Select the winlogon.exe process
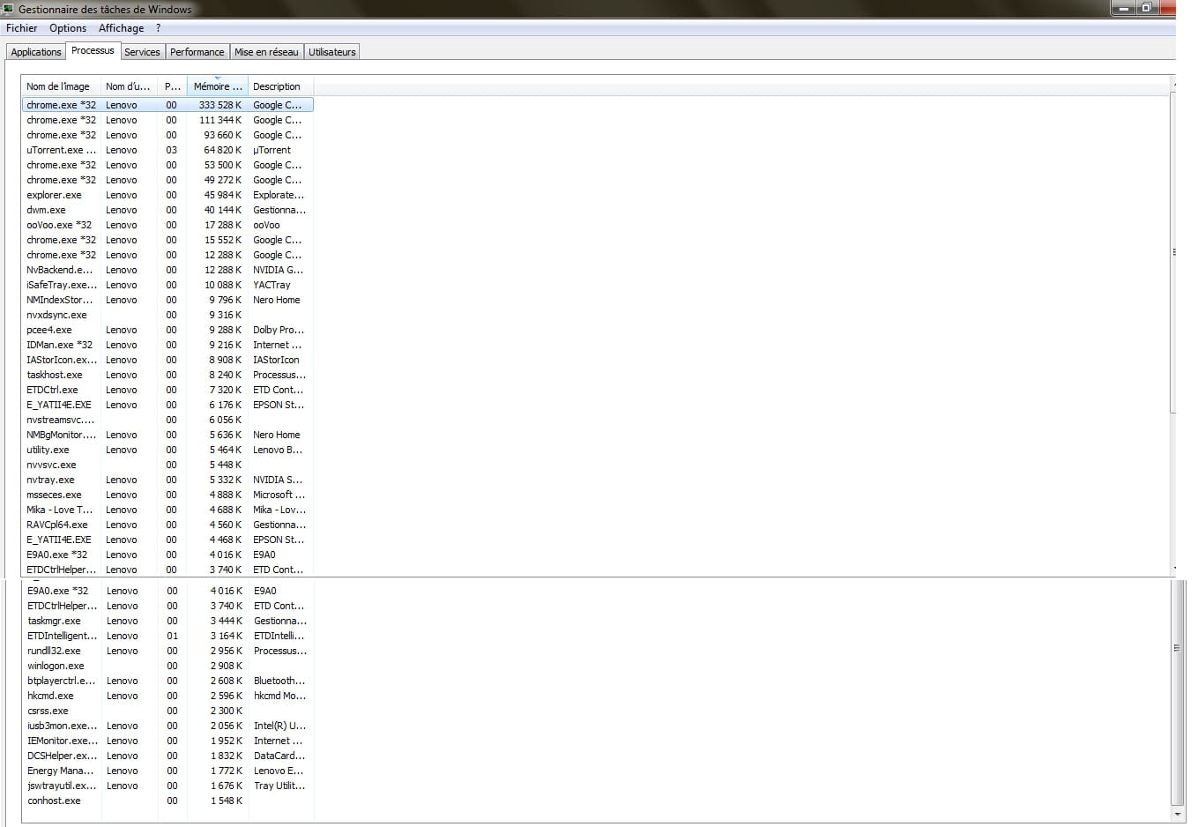This screenshot has width=1198, height=827. 167,666
